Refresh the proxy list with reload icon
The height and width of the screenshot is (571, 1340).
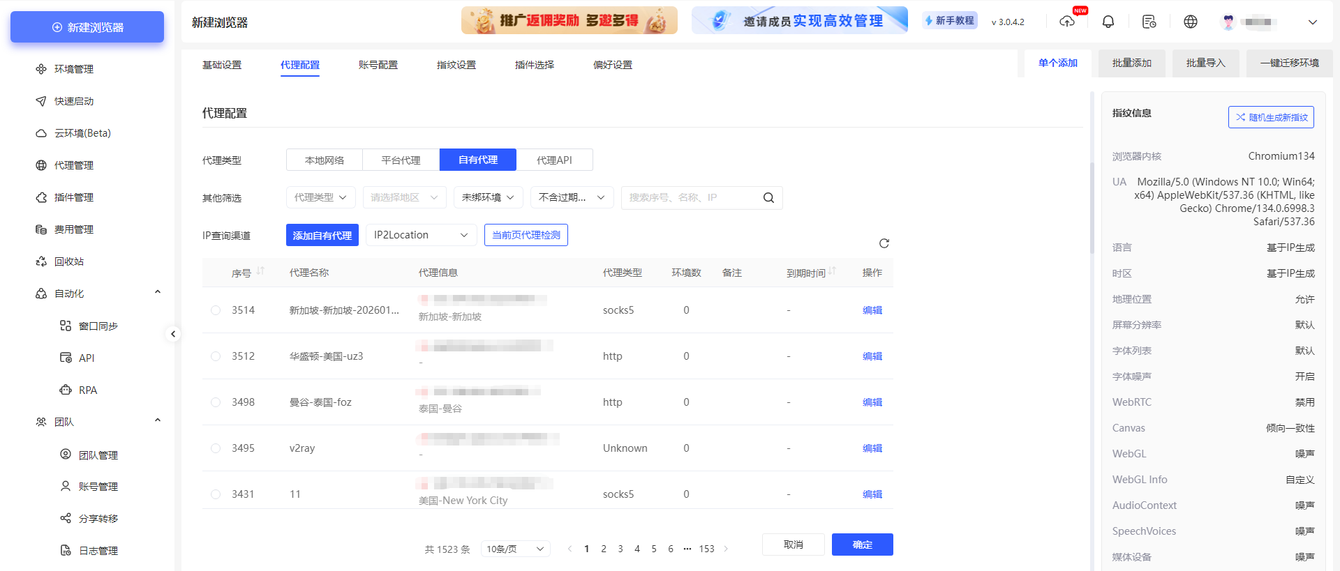[884, 243]
